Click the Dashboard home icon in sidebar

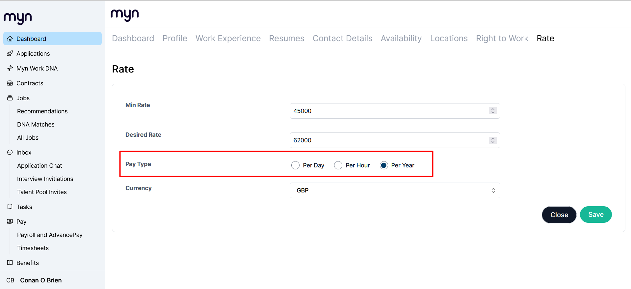tap(10, 39)
